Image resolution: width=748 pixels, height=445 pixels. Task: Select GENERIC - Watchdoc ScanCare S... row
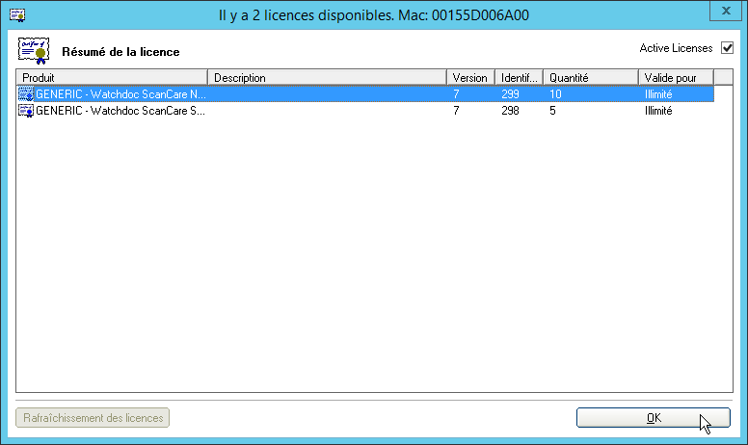(365, 111)
